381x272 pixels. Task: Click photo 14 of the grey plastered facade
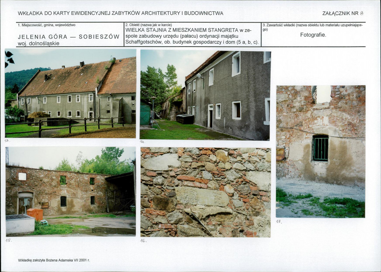[x=205, y=95]
